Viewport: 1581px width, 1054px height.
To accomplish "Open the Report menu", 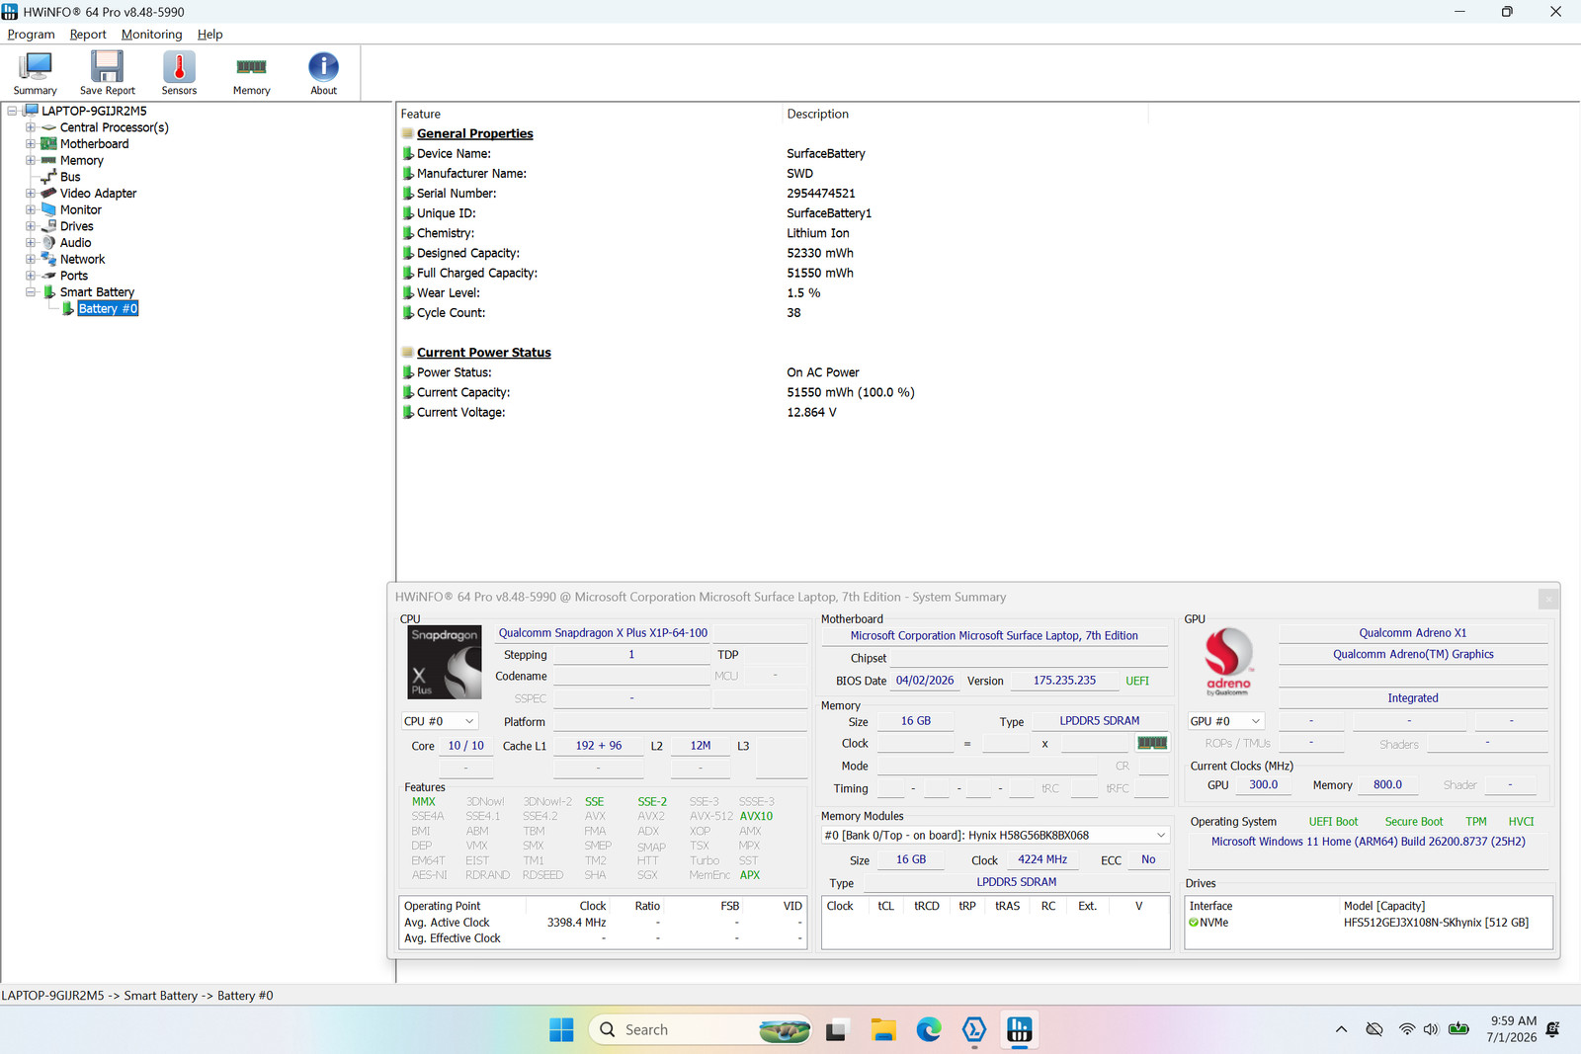I will pos(88,34).
